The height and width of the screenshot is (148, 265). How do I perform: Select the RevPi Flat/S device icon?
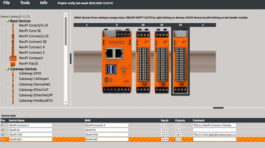click(13, 64)
